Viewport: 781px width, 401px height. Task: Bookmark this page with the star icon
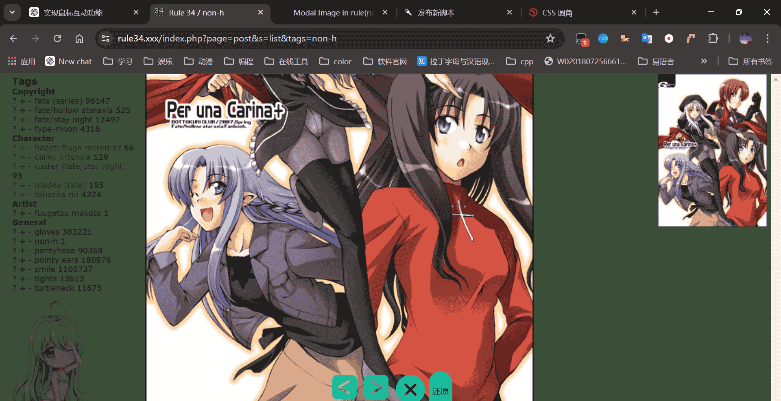550,39
